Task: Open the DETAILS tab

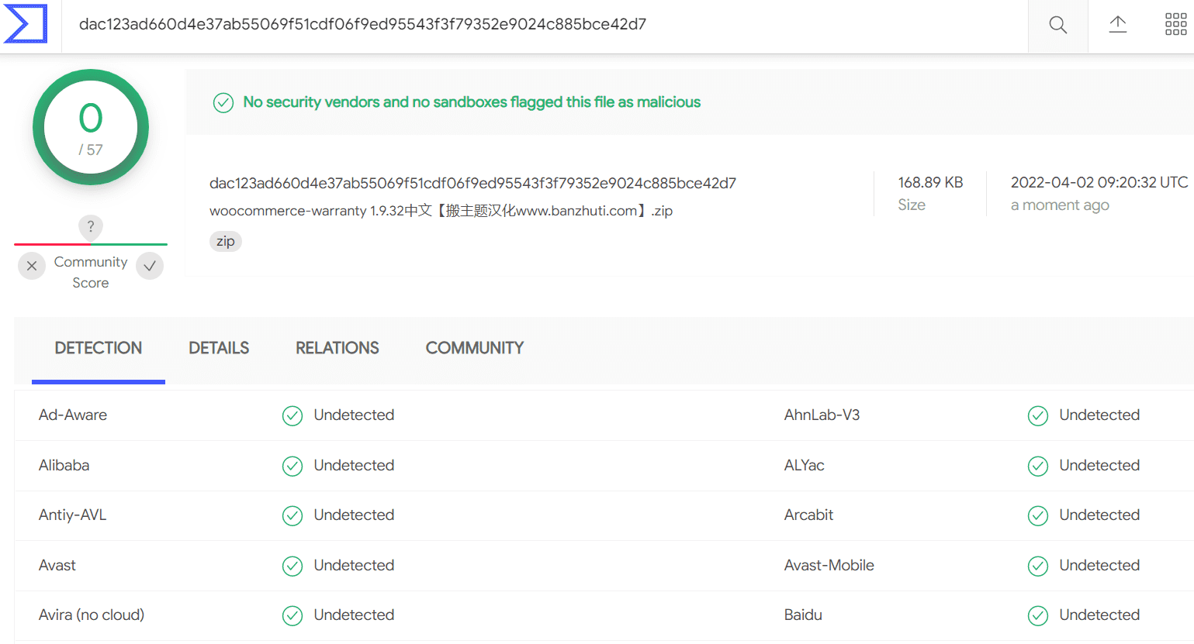Action: tap(219, 348)
